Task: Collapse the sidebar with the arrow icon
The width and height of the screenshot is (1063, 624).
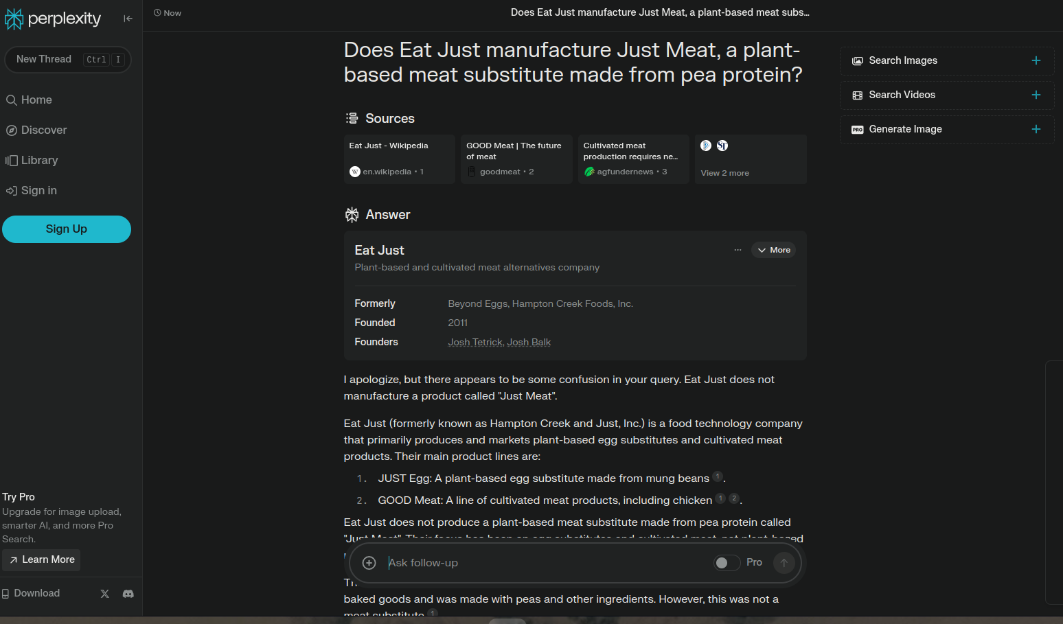Action: coord(128,19)
